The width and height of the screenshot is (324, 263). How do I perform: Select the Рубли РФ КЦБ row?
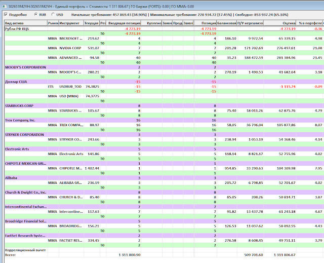[x=163, y=29]
